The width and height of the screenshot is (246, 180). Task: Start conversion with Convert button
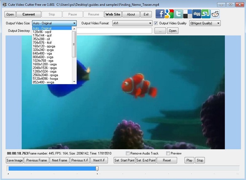click(x=29, y=14)
